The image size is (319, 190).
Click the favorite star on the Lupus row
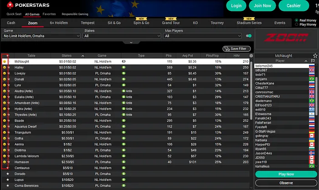[x=8, y=180]
